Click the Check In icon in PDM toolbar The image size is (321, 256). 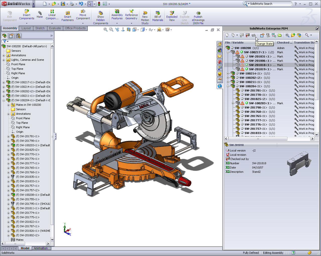248,35
